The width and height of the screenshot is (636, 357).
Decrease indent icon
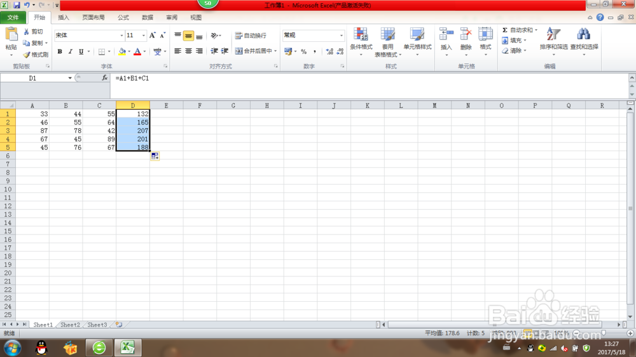[214, 51]
